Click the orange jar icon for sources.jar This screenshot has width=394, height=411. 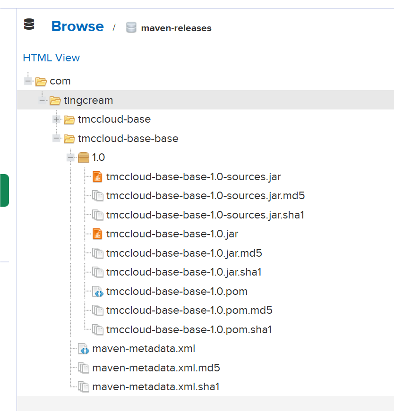tap(97, 177)
